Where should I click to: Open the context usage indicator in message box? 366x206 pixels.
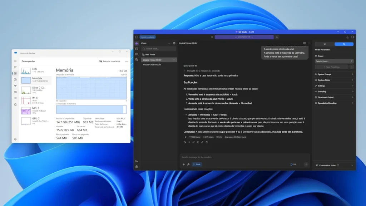tap(293, 165)
